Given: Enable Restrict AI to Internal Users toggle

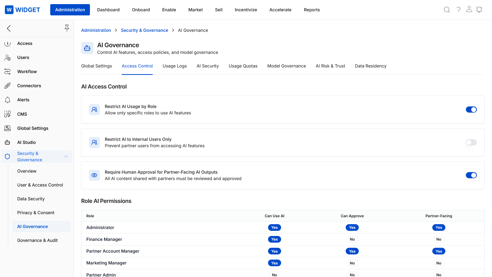Looking at the screenshot, I should [x=471, y=142].
